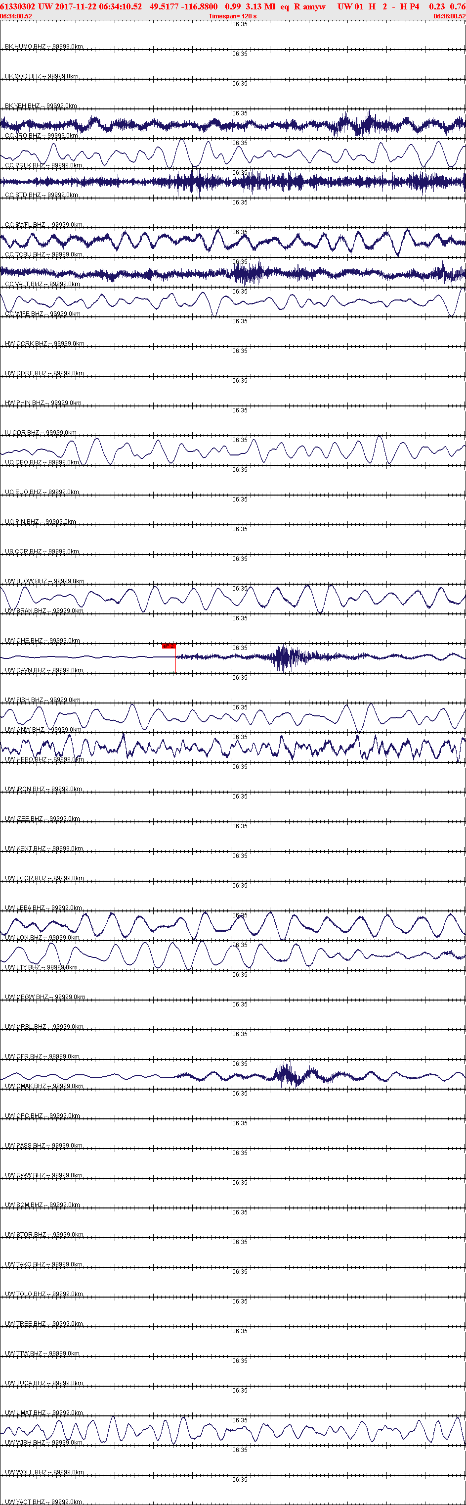The image size is (466, 1505).
Task: Select the UW.LON BHZ station label
Action: click(x=42, y=938)
